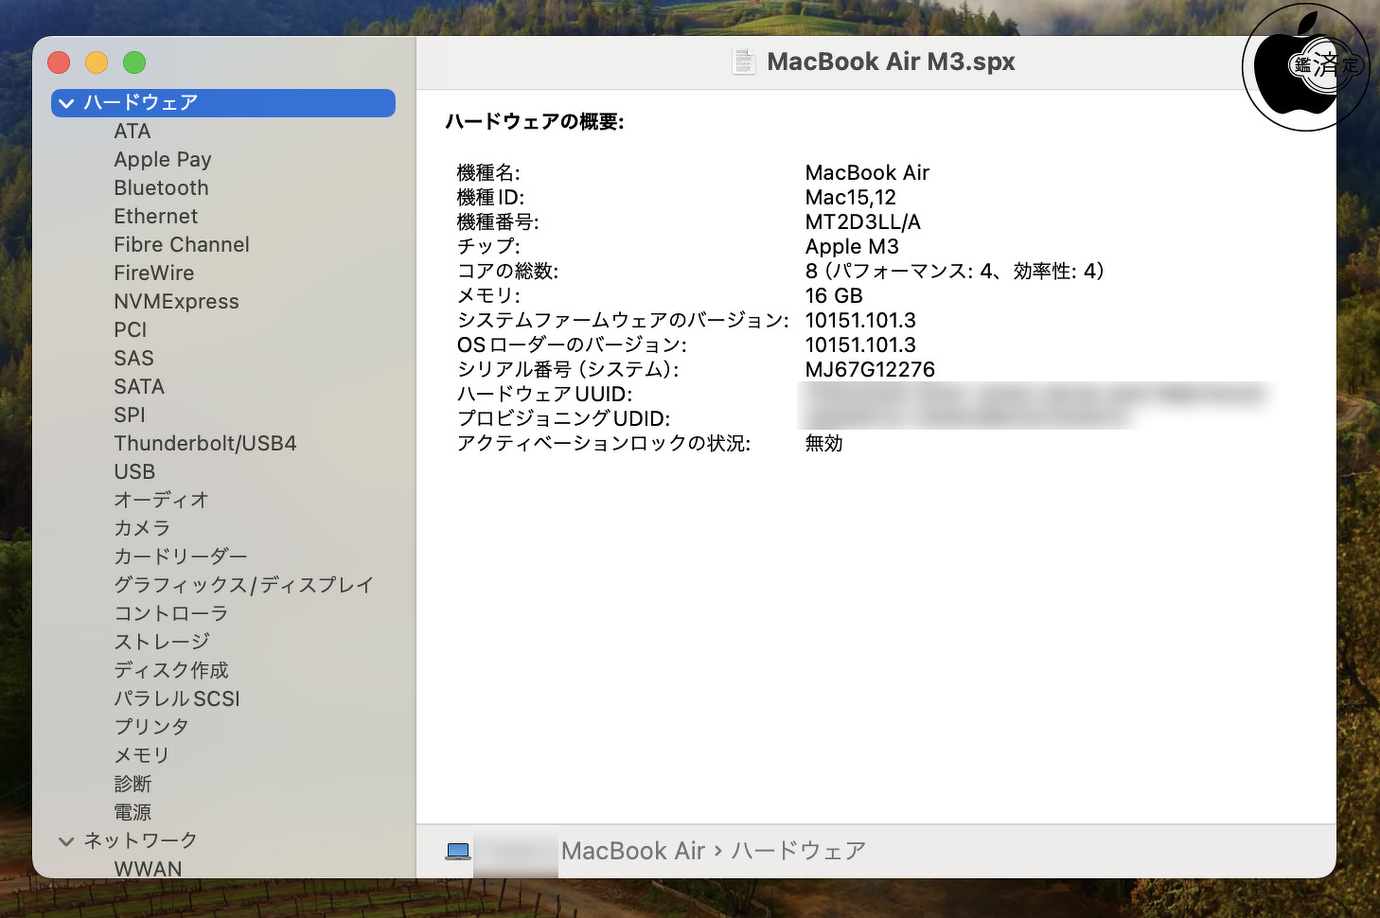Show NVMExpress details
Viewport: 1380px width, 918px height.
pos(177,302)
